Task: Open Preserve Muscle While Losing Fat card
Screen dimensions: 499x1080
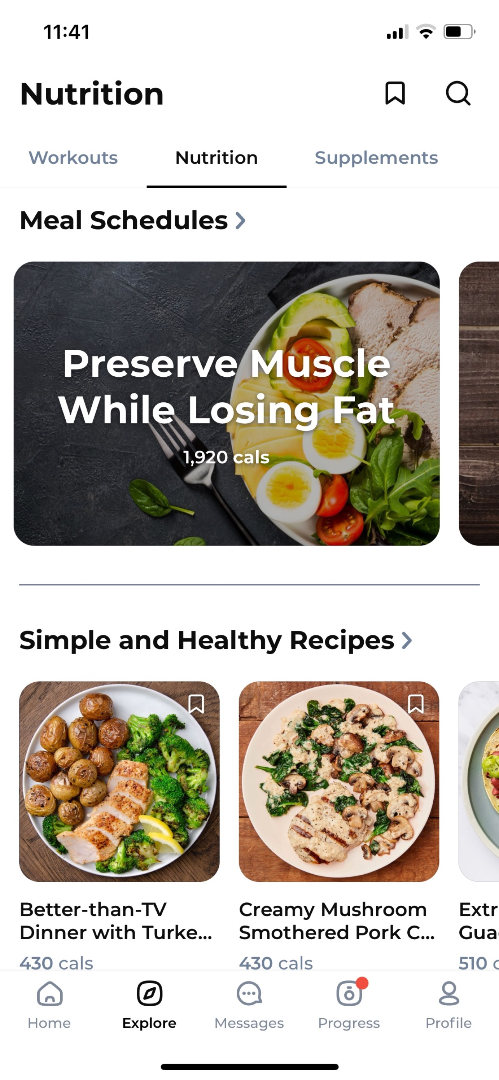Action: (x=227, y=403)
